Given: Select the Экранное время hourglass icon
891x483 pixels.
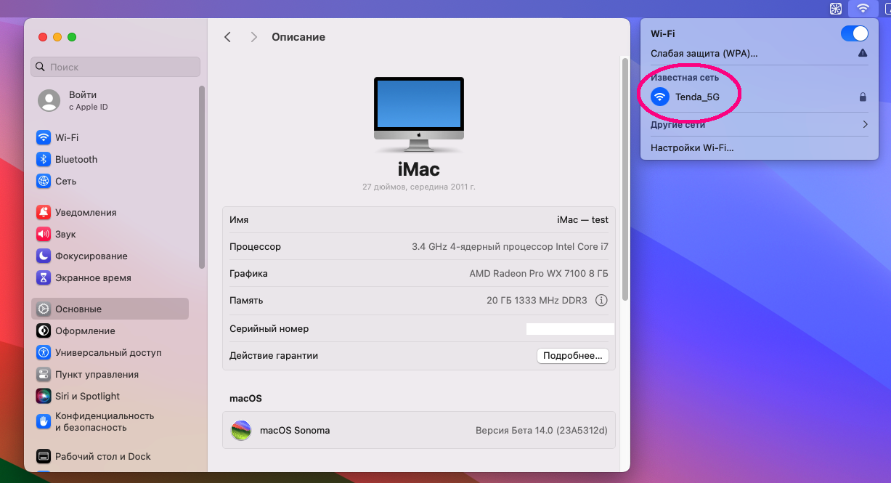Looking at the screenshot, I should (44, 277).
